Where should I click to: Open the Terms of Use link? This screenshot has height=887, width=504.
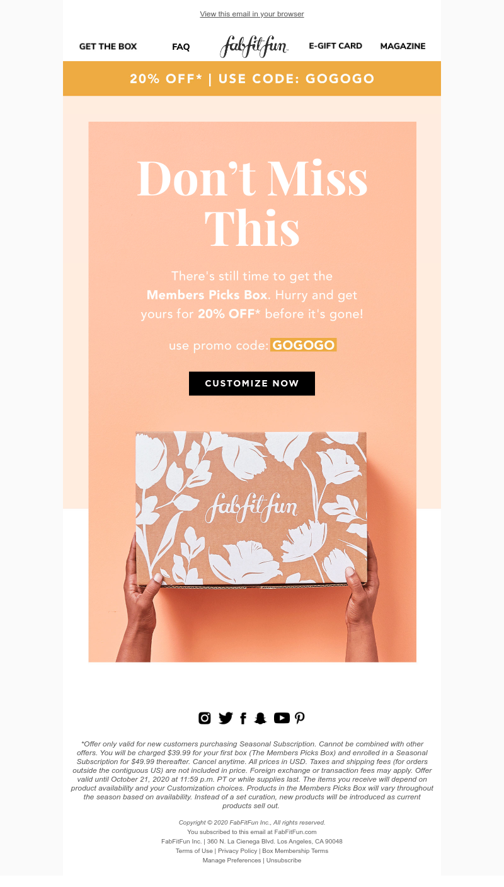pyautogui.click(x=194, y=850)
